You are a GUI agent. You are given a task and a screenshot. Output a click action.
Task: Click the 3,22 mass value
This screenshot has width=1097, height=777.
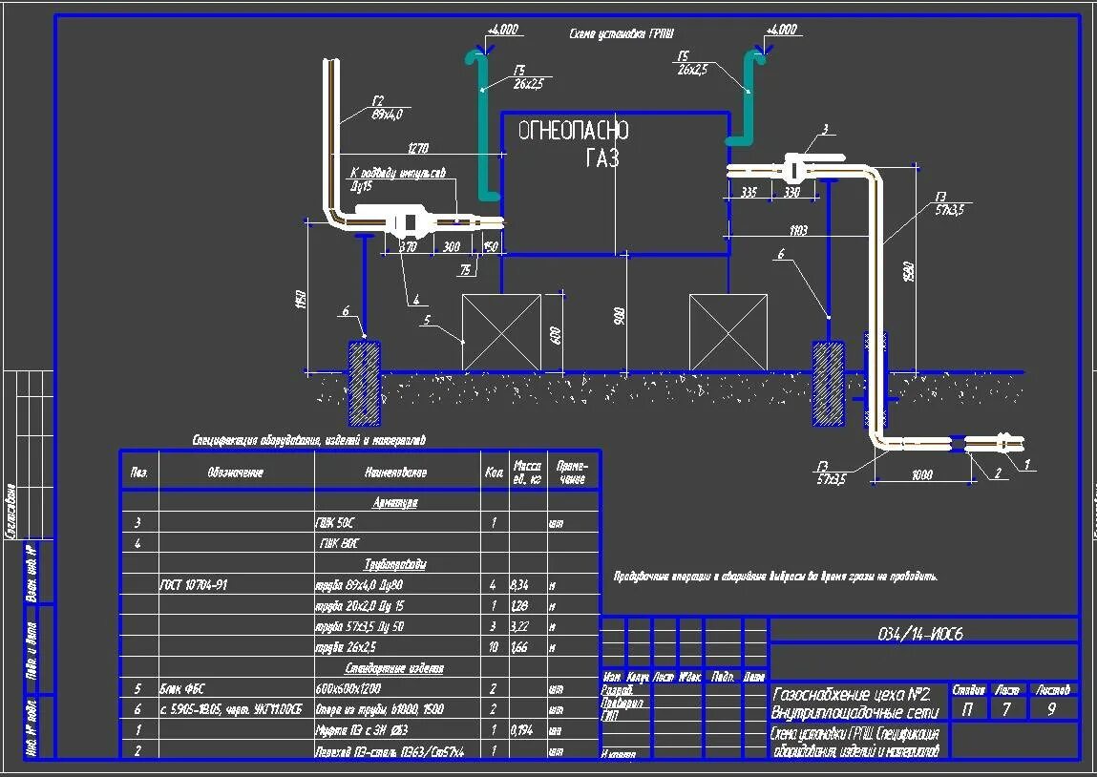(x=519, y=626)
